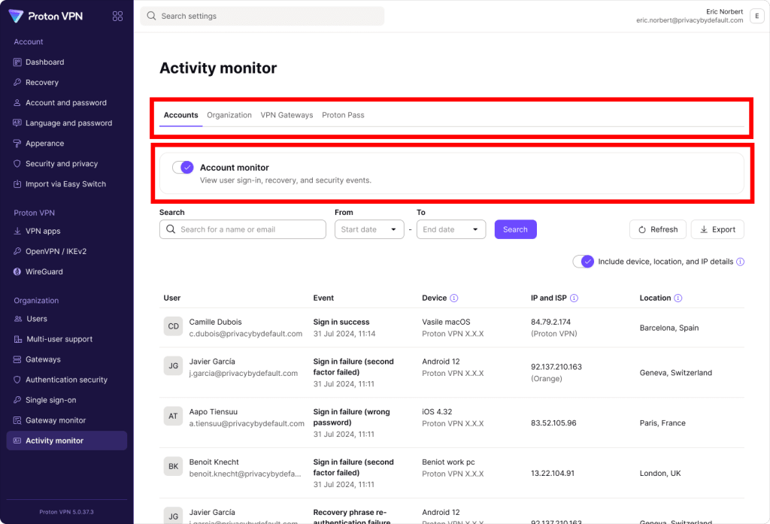Click the CD avatar for Camille Dubois
The width and height of the screenshot is (770, 524).
coord(174,326)
